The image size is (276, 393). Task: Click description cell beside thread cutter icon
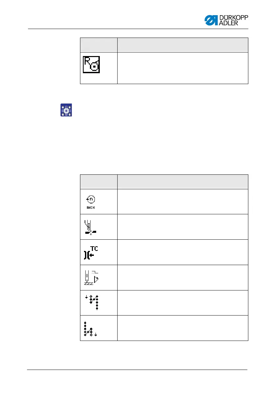click(183, 227)
